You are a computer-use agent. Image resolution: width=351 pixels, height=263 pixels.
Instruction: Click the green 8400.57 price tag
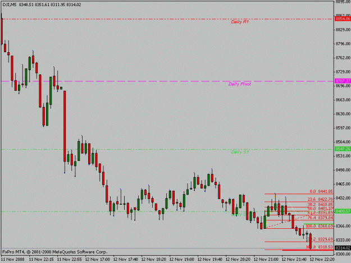[x=343, y=211]
